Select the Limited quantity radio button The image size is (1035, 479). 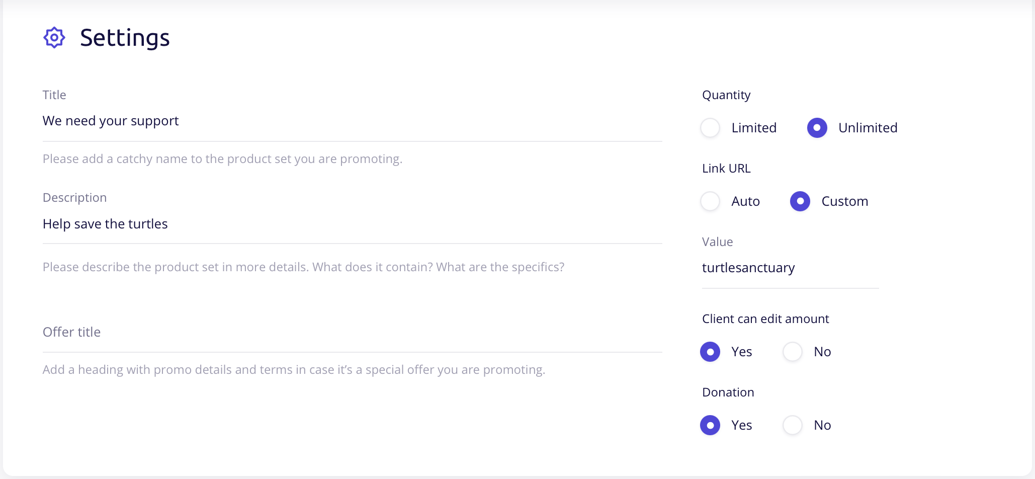[x=710, y=128]
